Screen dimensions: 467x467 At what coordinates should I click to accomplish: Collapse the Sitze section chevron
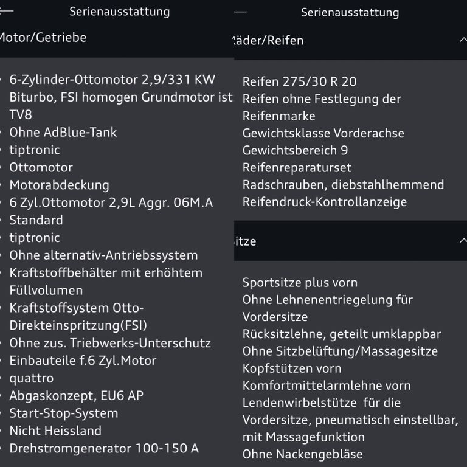(462, 241)
